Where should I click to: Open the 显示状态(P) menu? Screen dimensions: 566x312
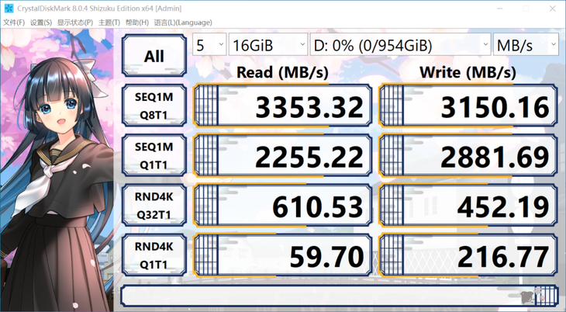coord(75,23)
